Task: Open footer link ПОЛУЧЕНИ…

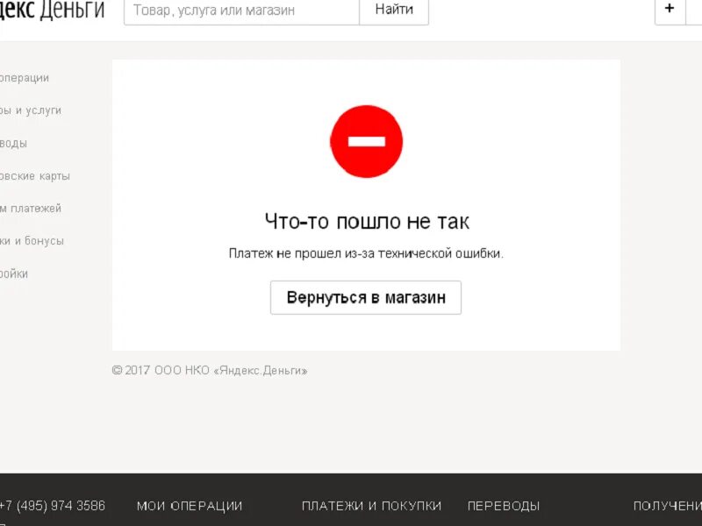Action: coord(668,506)
